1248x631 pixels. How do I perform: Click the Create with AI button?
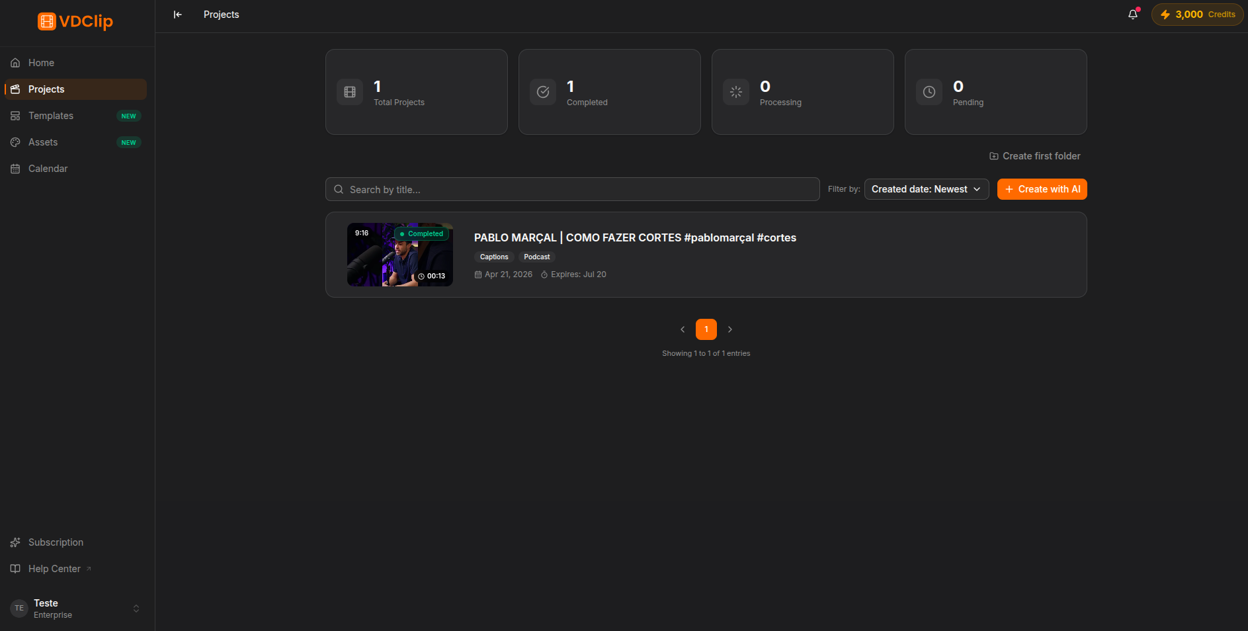pos(1042,189)
